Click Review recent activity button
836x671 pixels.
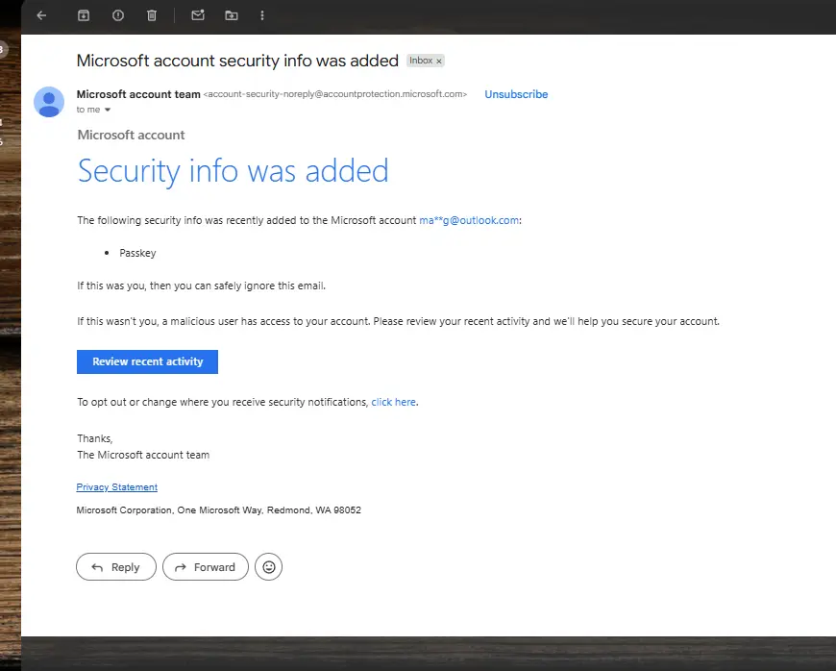click(147, 361)
